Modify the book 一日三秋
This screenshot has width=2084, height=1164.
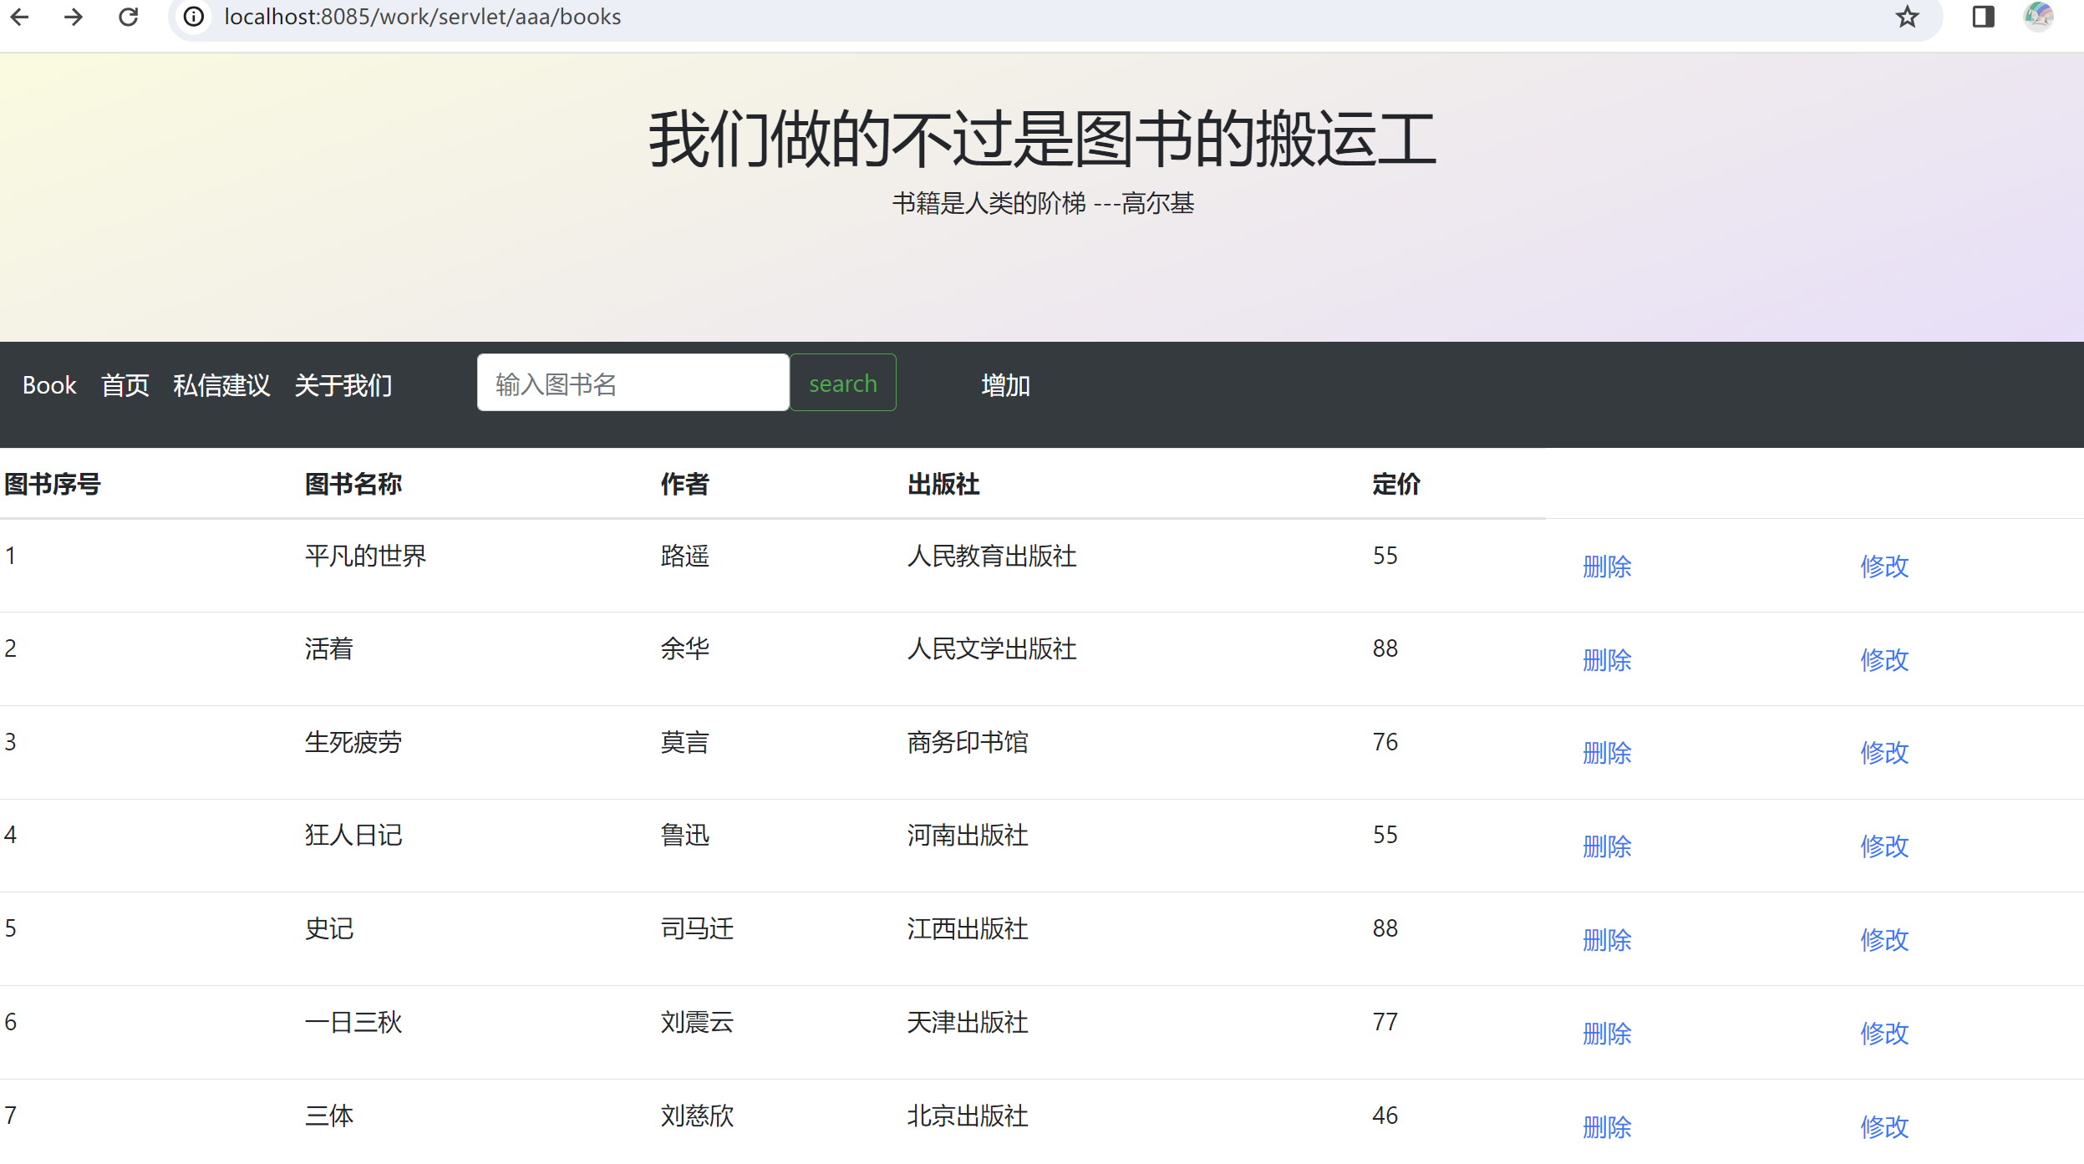pyautogui.click(x=1884, y=1034)
